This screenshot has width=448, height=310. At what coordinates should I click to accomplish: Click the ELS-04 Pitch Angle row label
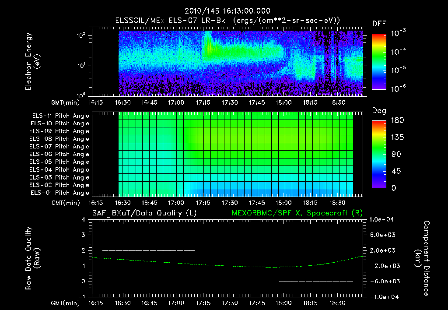coord(59,170)
